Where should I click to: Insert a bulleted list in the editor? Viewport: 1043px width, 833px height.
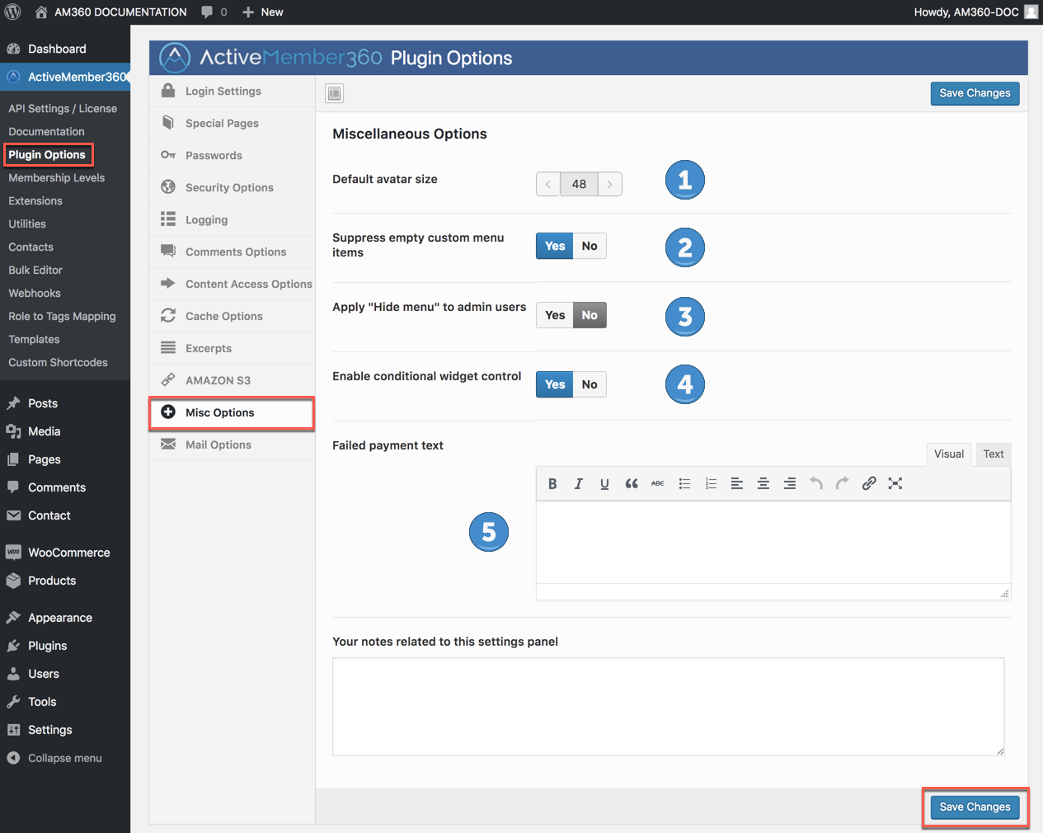684,484
